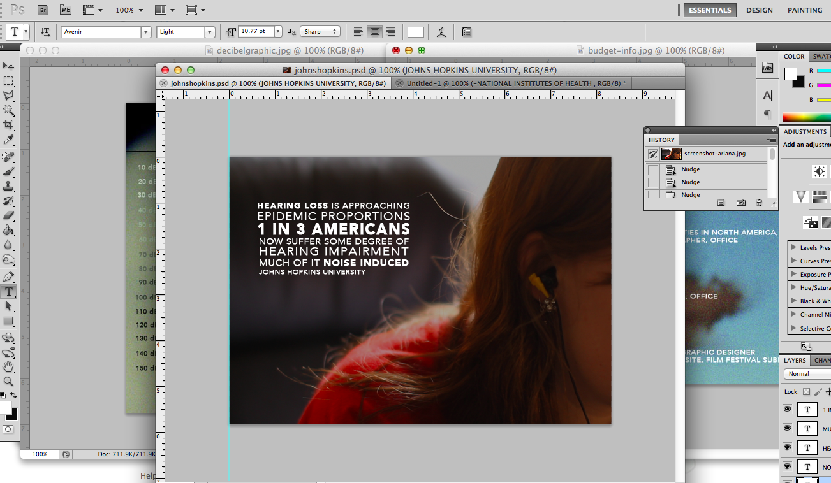The width and height of the screenshot is (831, 483).
Task: Set history brush source to screenshot-ariana.jpg snapshot
Action: [652, 154]
